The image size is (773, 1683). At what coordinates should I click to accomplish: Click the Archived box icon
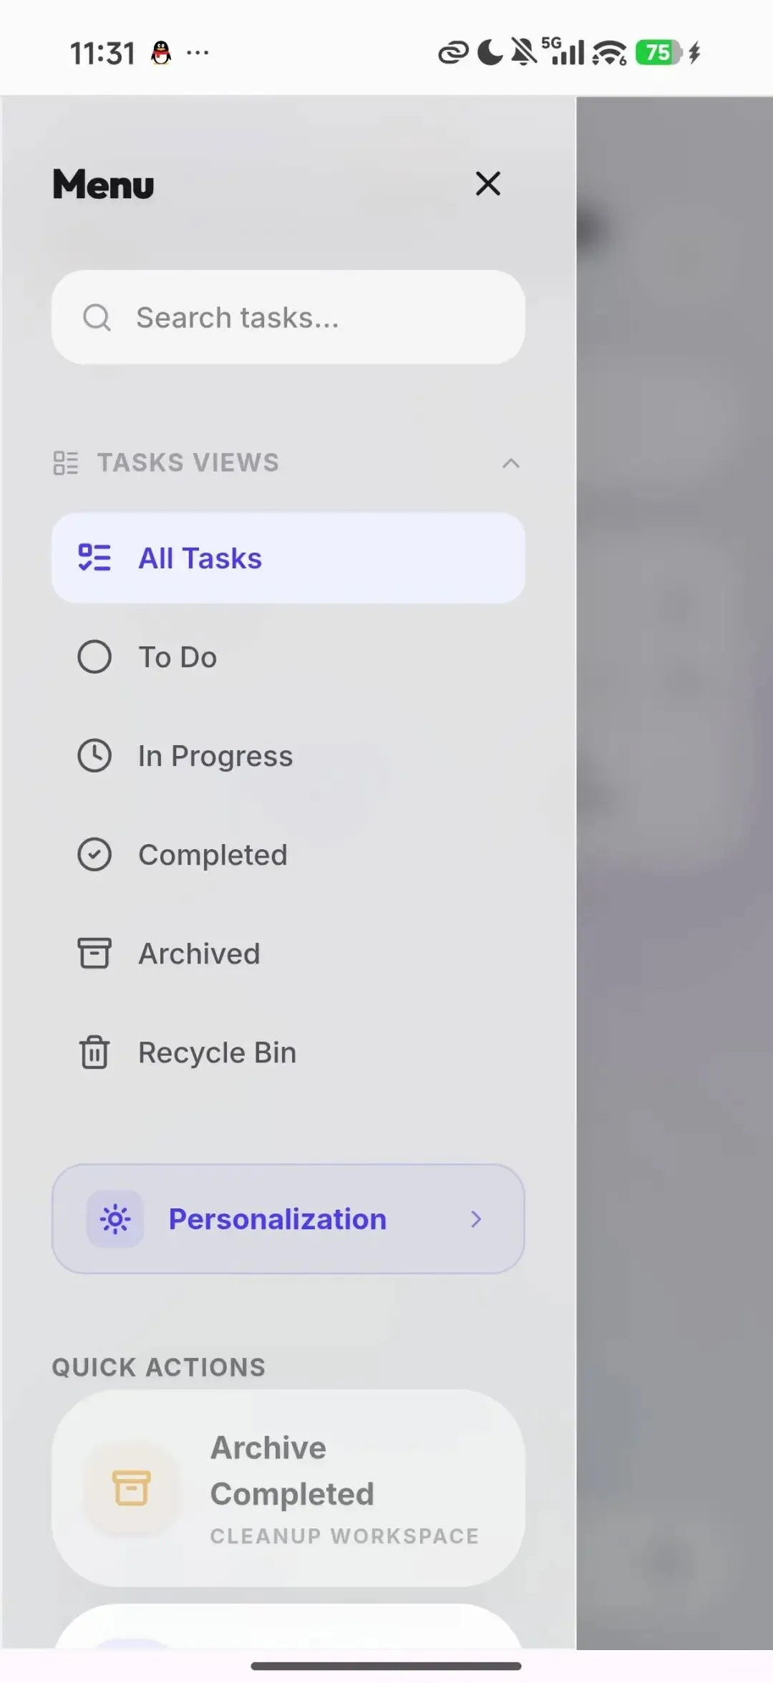(x=94, y=953)
